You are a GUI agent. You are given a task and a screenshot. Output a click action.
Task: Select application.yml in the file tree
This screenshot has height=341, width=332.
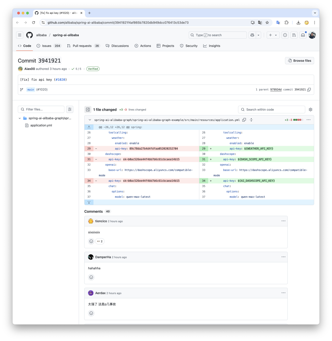pyautogui.click(x=41, y=125)
